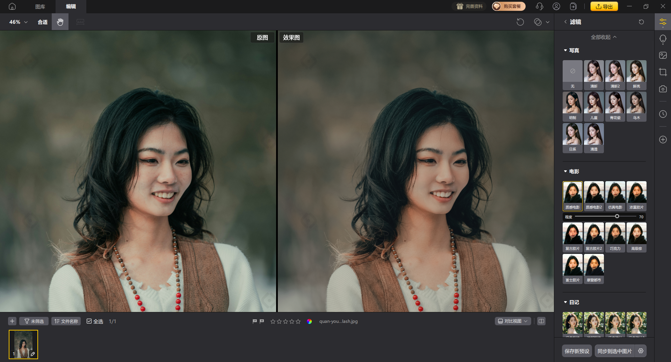Viewport: 671px width, 362px height.
Task: Click the adjustment sliders sidebar icon
Action: (663, 22)
